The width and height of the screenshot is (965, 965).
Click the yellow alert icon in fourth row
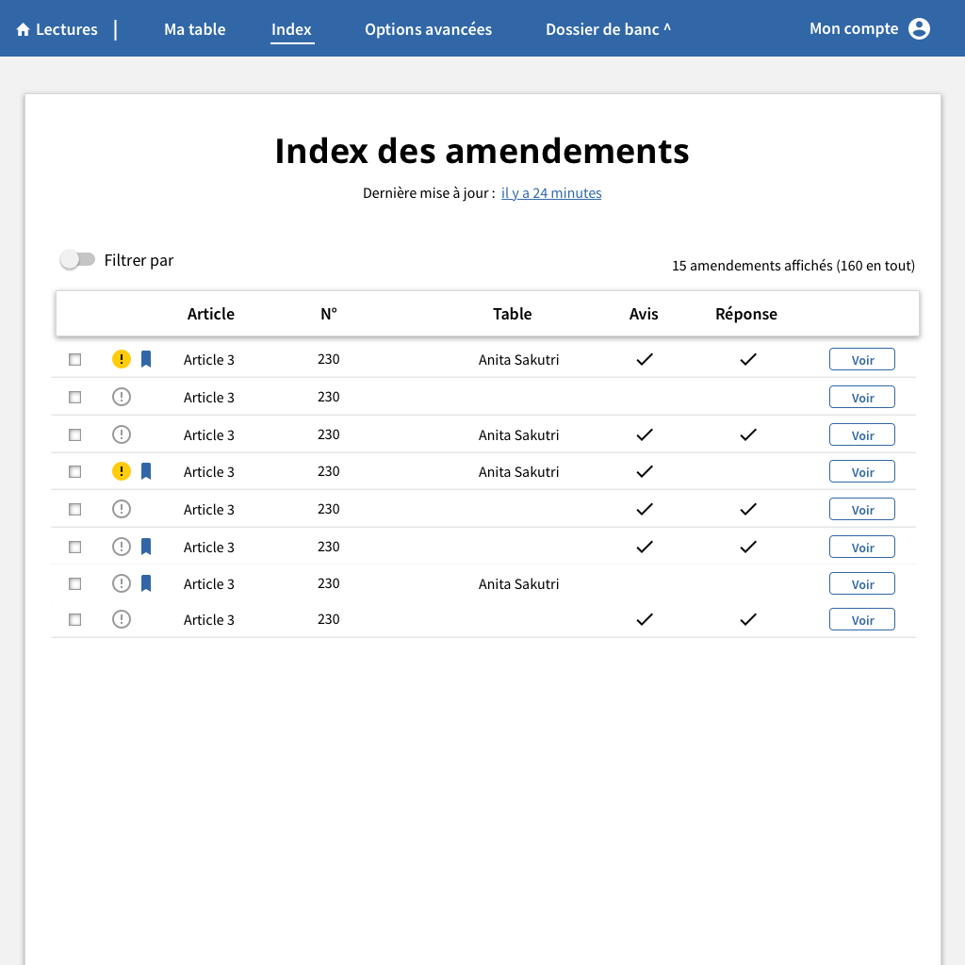(x=122, y=471)
